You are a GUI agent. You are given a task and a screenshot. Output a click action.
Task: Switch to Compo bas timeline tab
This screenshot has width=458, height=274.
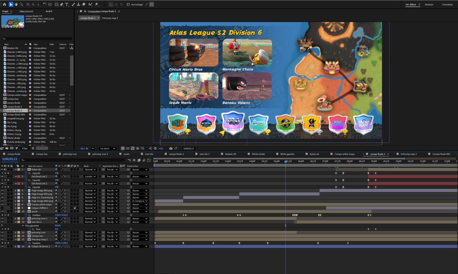(42, 154)
